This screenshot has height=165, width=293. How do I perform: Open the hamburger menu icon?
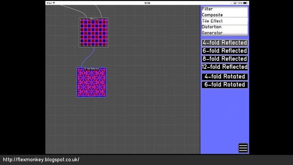point(243,148)
